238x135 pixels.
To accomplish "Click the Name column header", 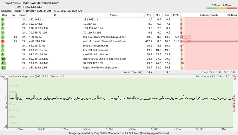I will (x=113, y=15).
